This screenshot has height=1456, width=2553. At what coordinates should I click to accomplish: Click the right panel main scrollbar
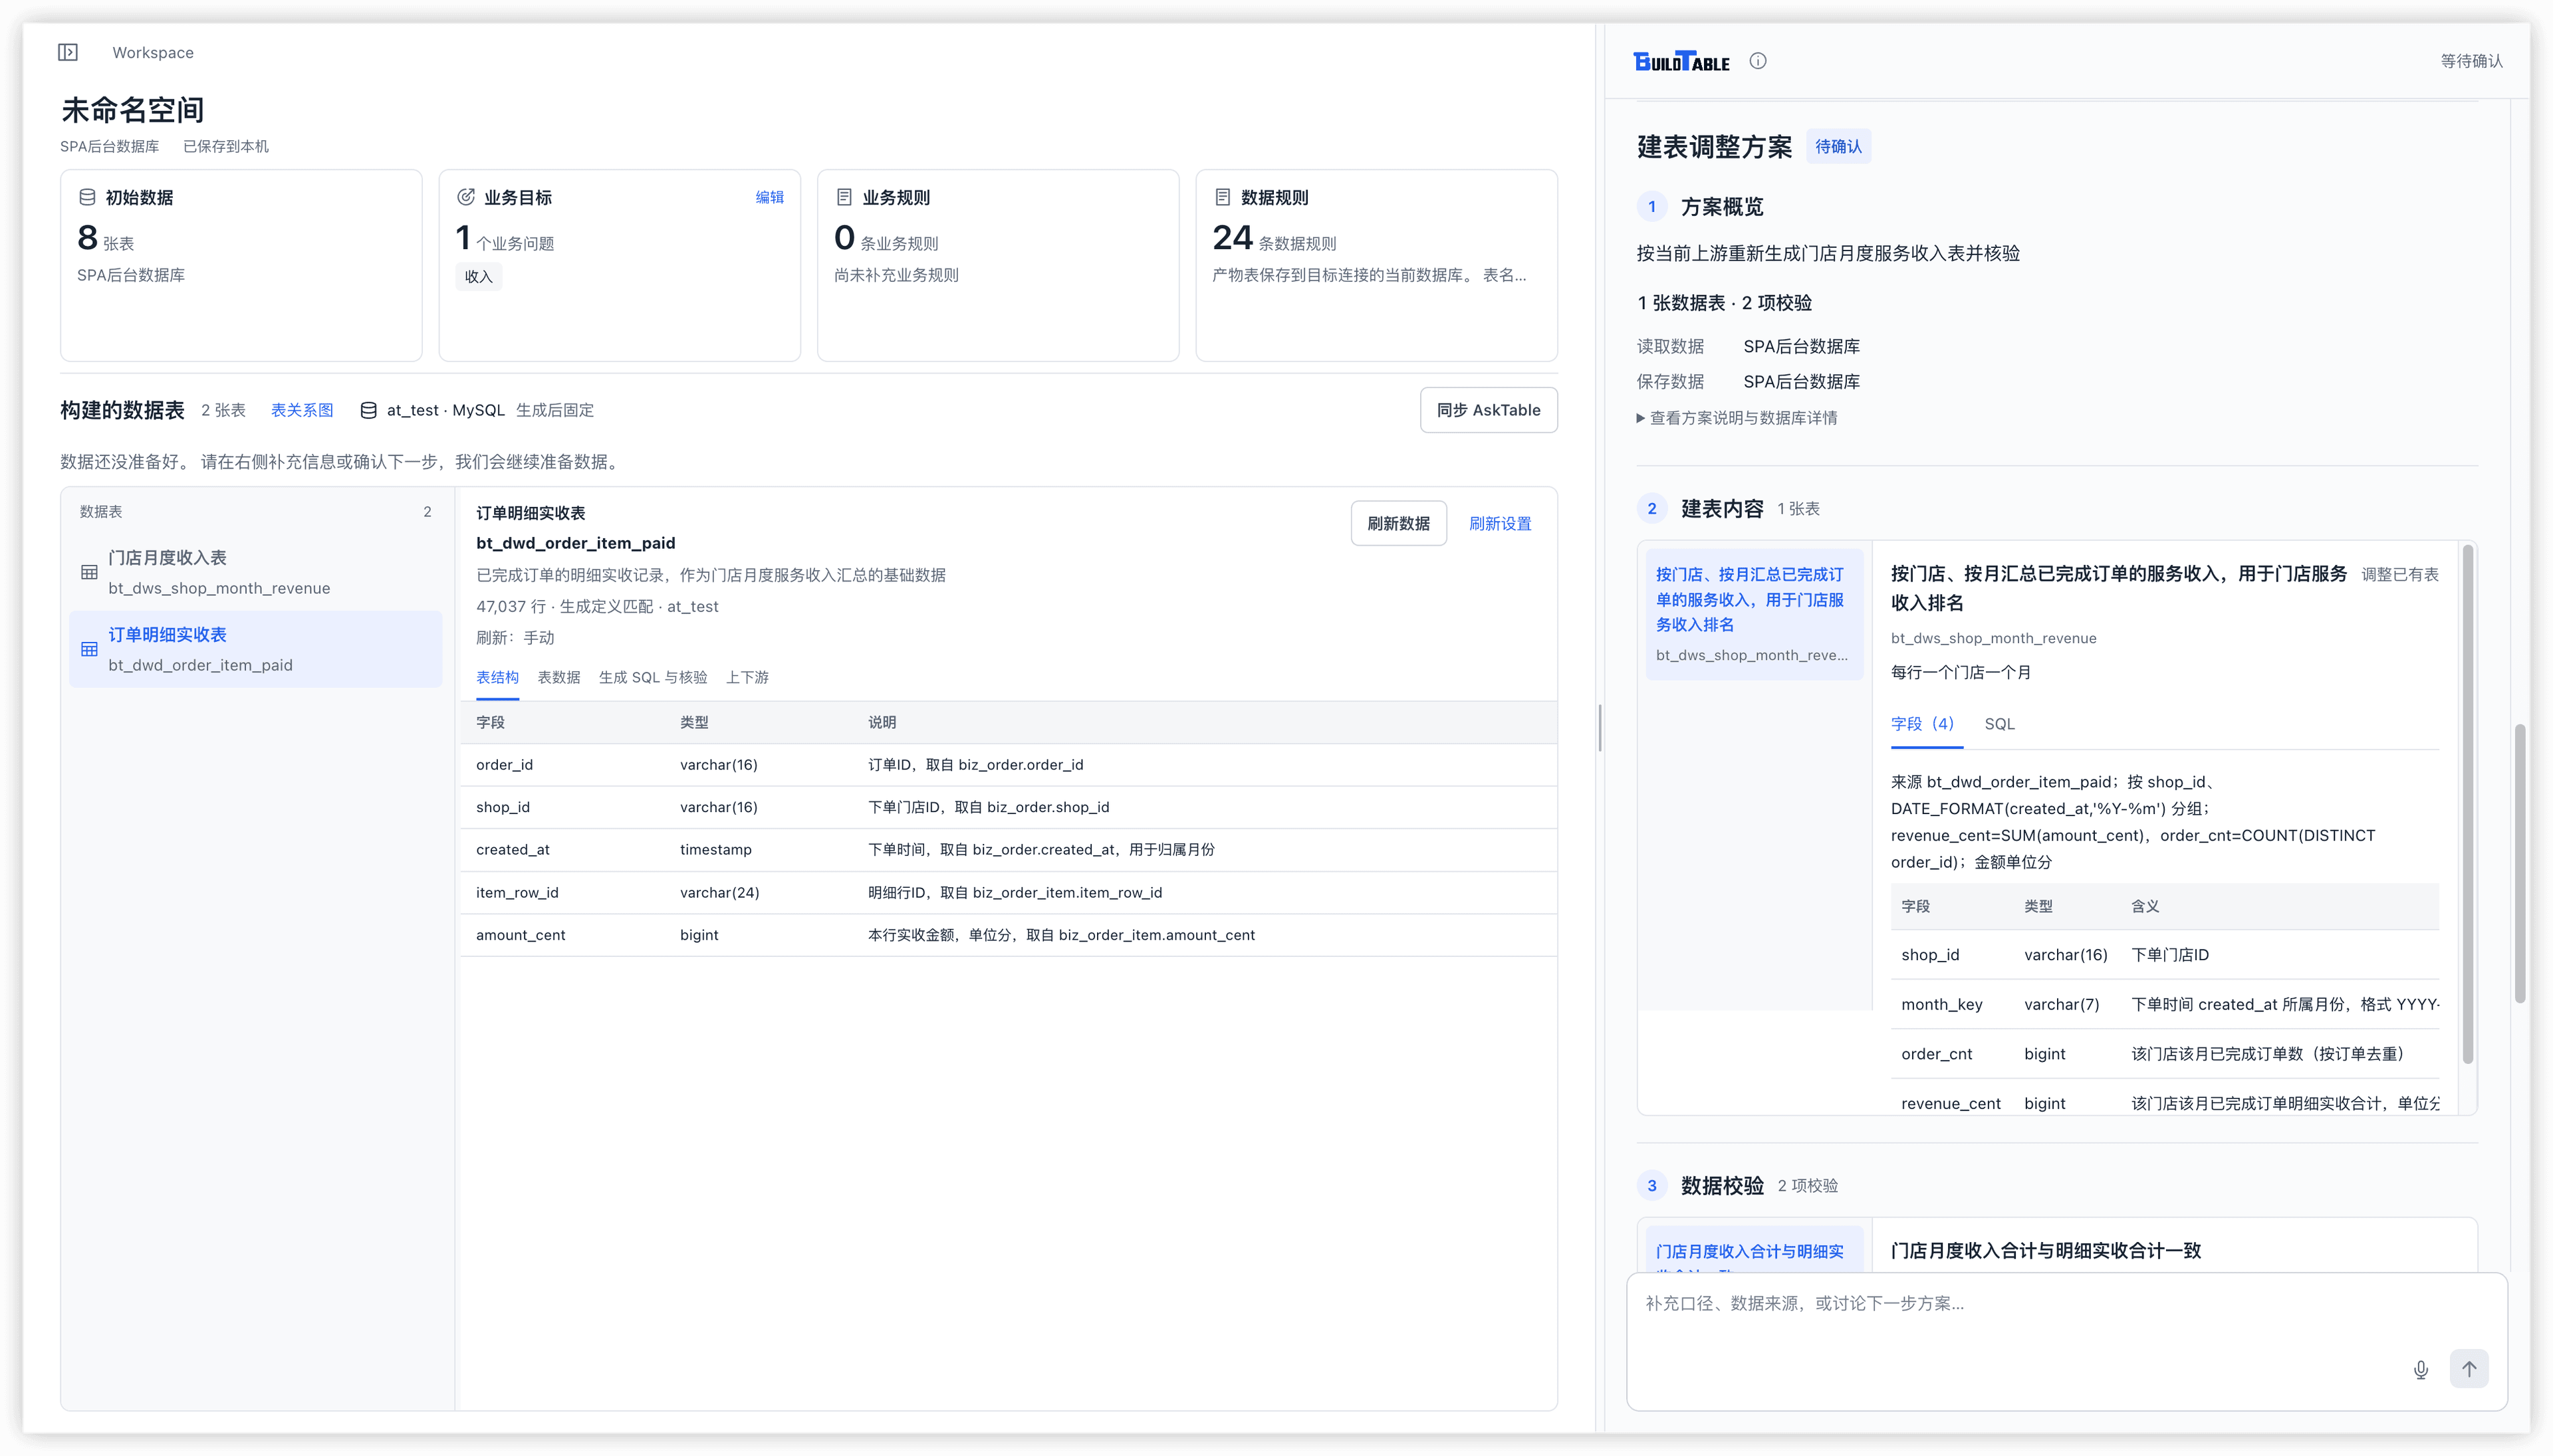2519,863
